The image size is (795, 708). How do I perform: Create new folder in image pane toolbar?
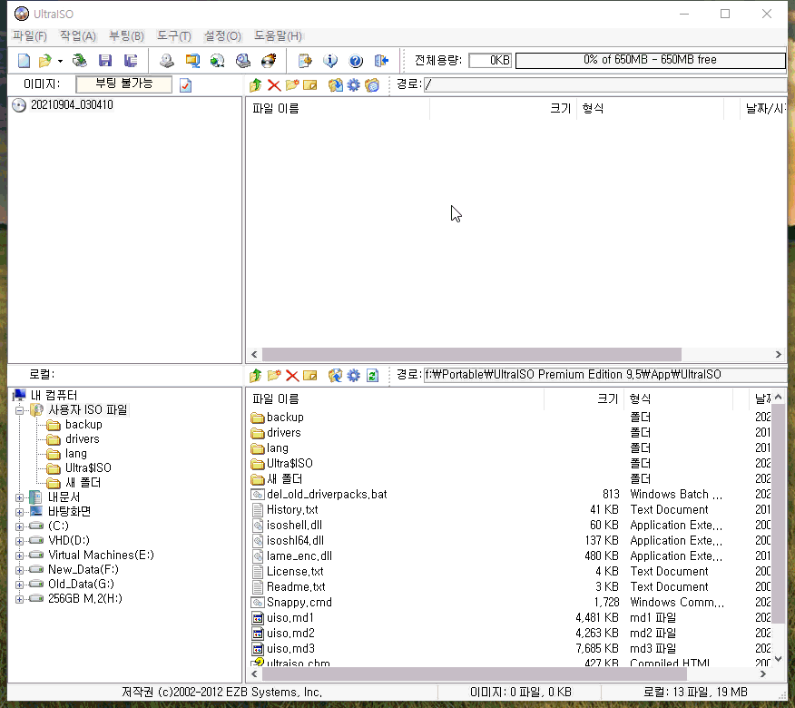(x=292, y=84)
